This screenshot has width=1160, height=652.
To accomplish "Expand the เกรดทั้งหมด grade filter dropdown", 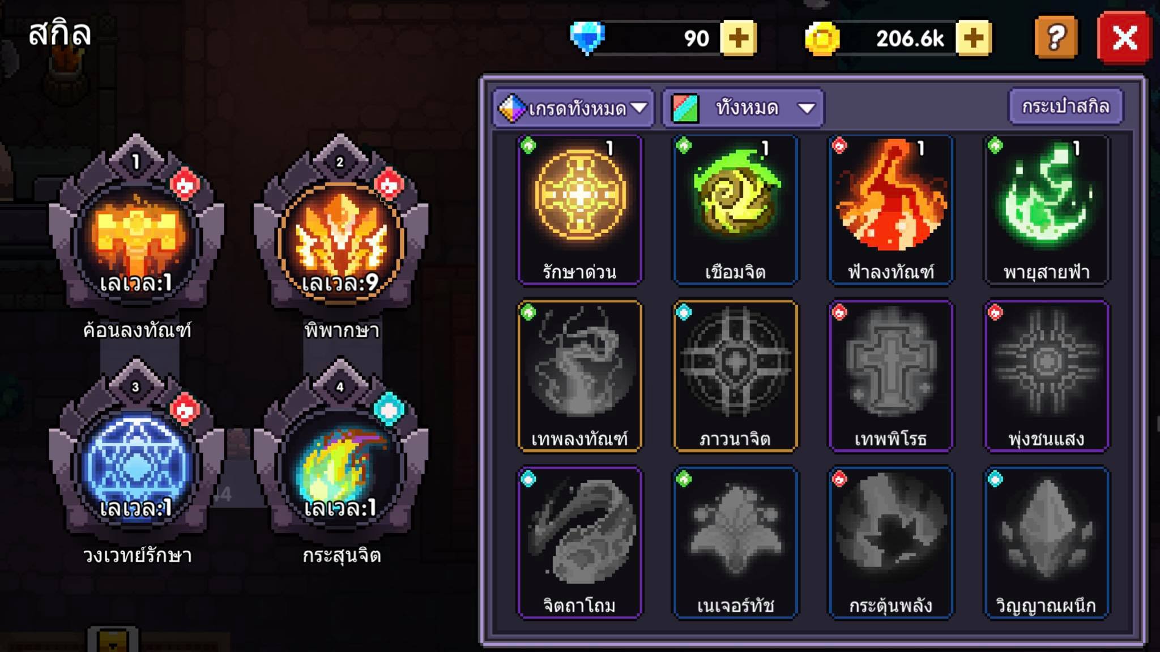I will coord(573,108).
